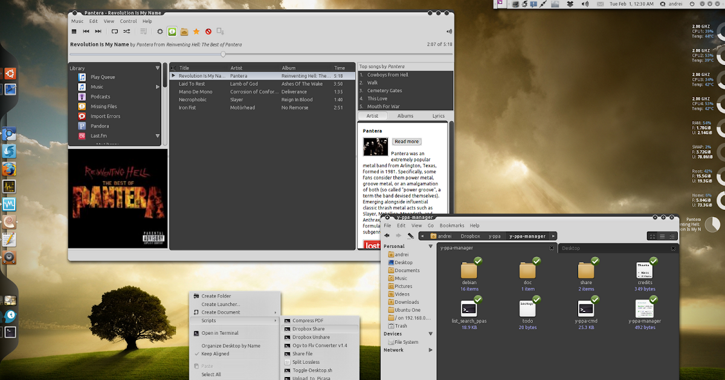Collapse the Library panel with its arrow
The image size is (725, 380).
(x=157, y=68)
